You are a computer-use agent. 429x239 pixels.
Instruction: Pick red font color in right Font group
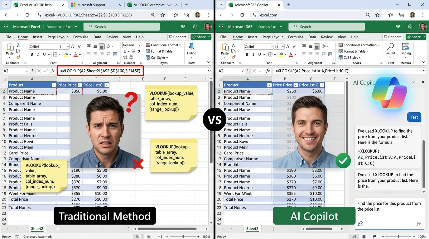coord(291,54)
